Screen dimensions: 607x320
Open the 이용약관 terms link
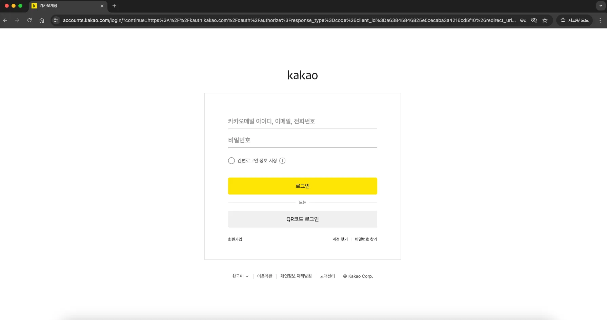tap(265, 276)
